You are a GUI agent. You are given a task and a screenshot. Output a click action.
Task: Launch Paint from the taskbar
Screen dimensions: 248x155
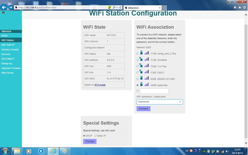65,151
